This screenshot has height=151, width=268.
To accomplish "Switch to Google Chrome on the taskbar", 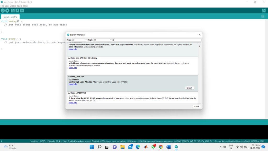I will tap(161, 147).
